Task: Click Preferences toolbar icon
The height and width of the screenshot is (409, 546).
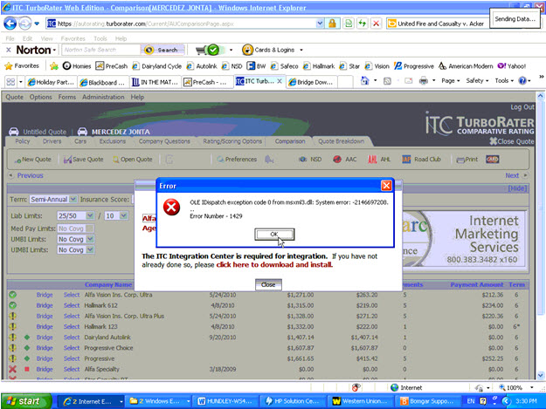Action: tap(237, 160)
